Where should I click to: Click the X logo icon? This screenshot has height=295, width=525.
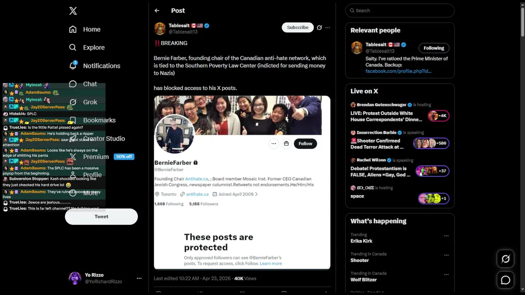click(73, 11)
